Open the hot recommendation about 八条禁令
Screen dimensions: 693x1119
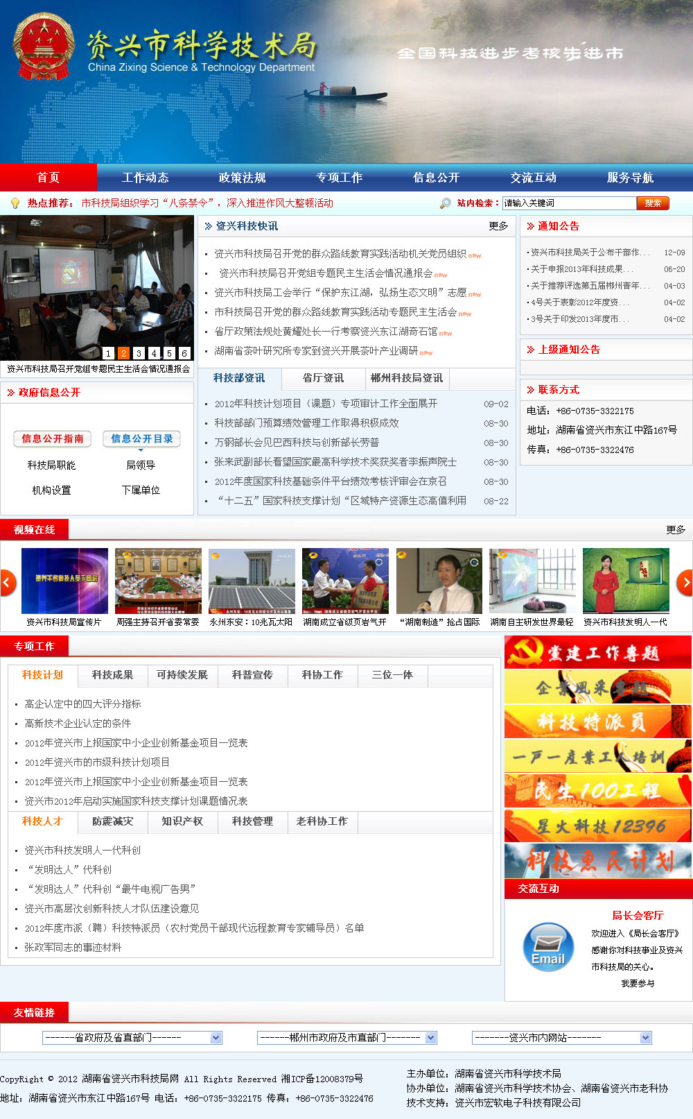point(207,203)
